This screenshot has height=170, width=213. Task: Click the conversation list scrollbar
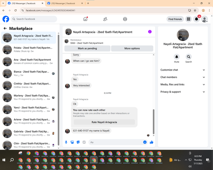tap(58, 90)
